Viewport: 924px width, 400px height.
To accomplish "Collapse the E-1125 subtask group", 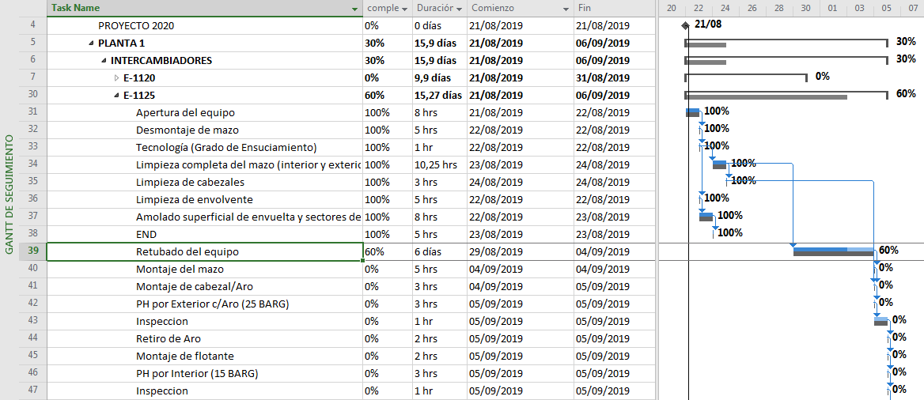I will (116, 96).
